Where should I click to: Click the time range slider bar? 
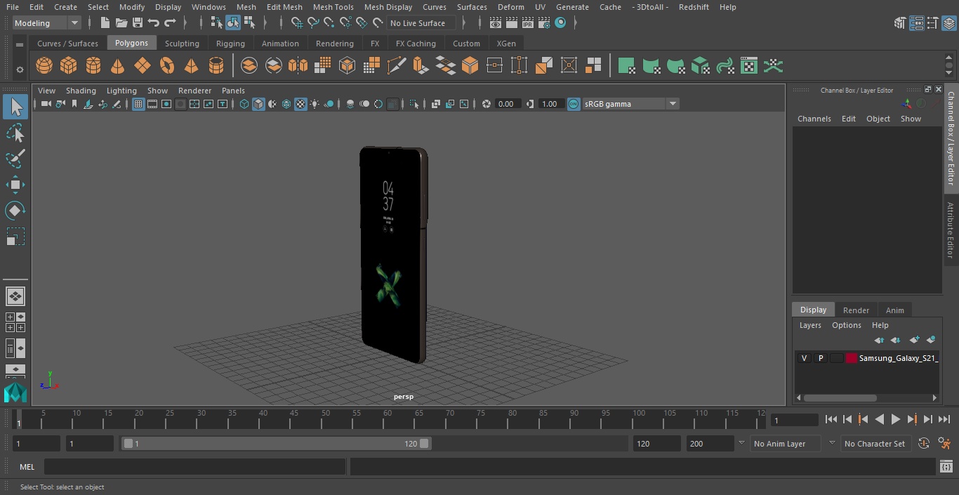276,444
